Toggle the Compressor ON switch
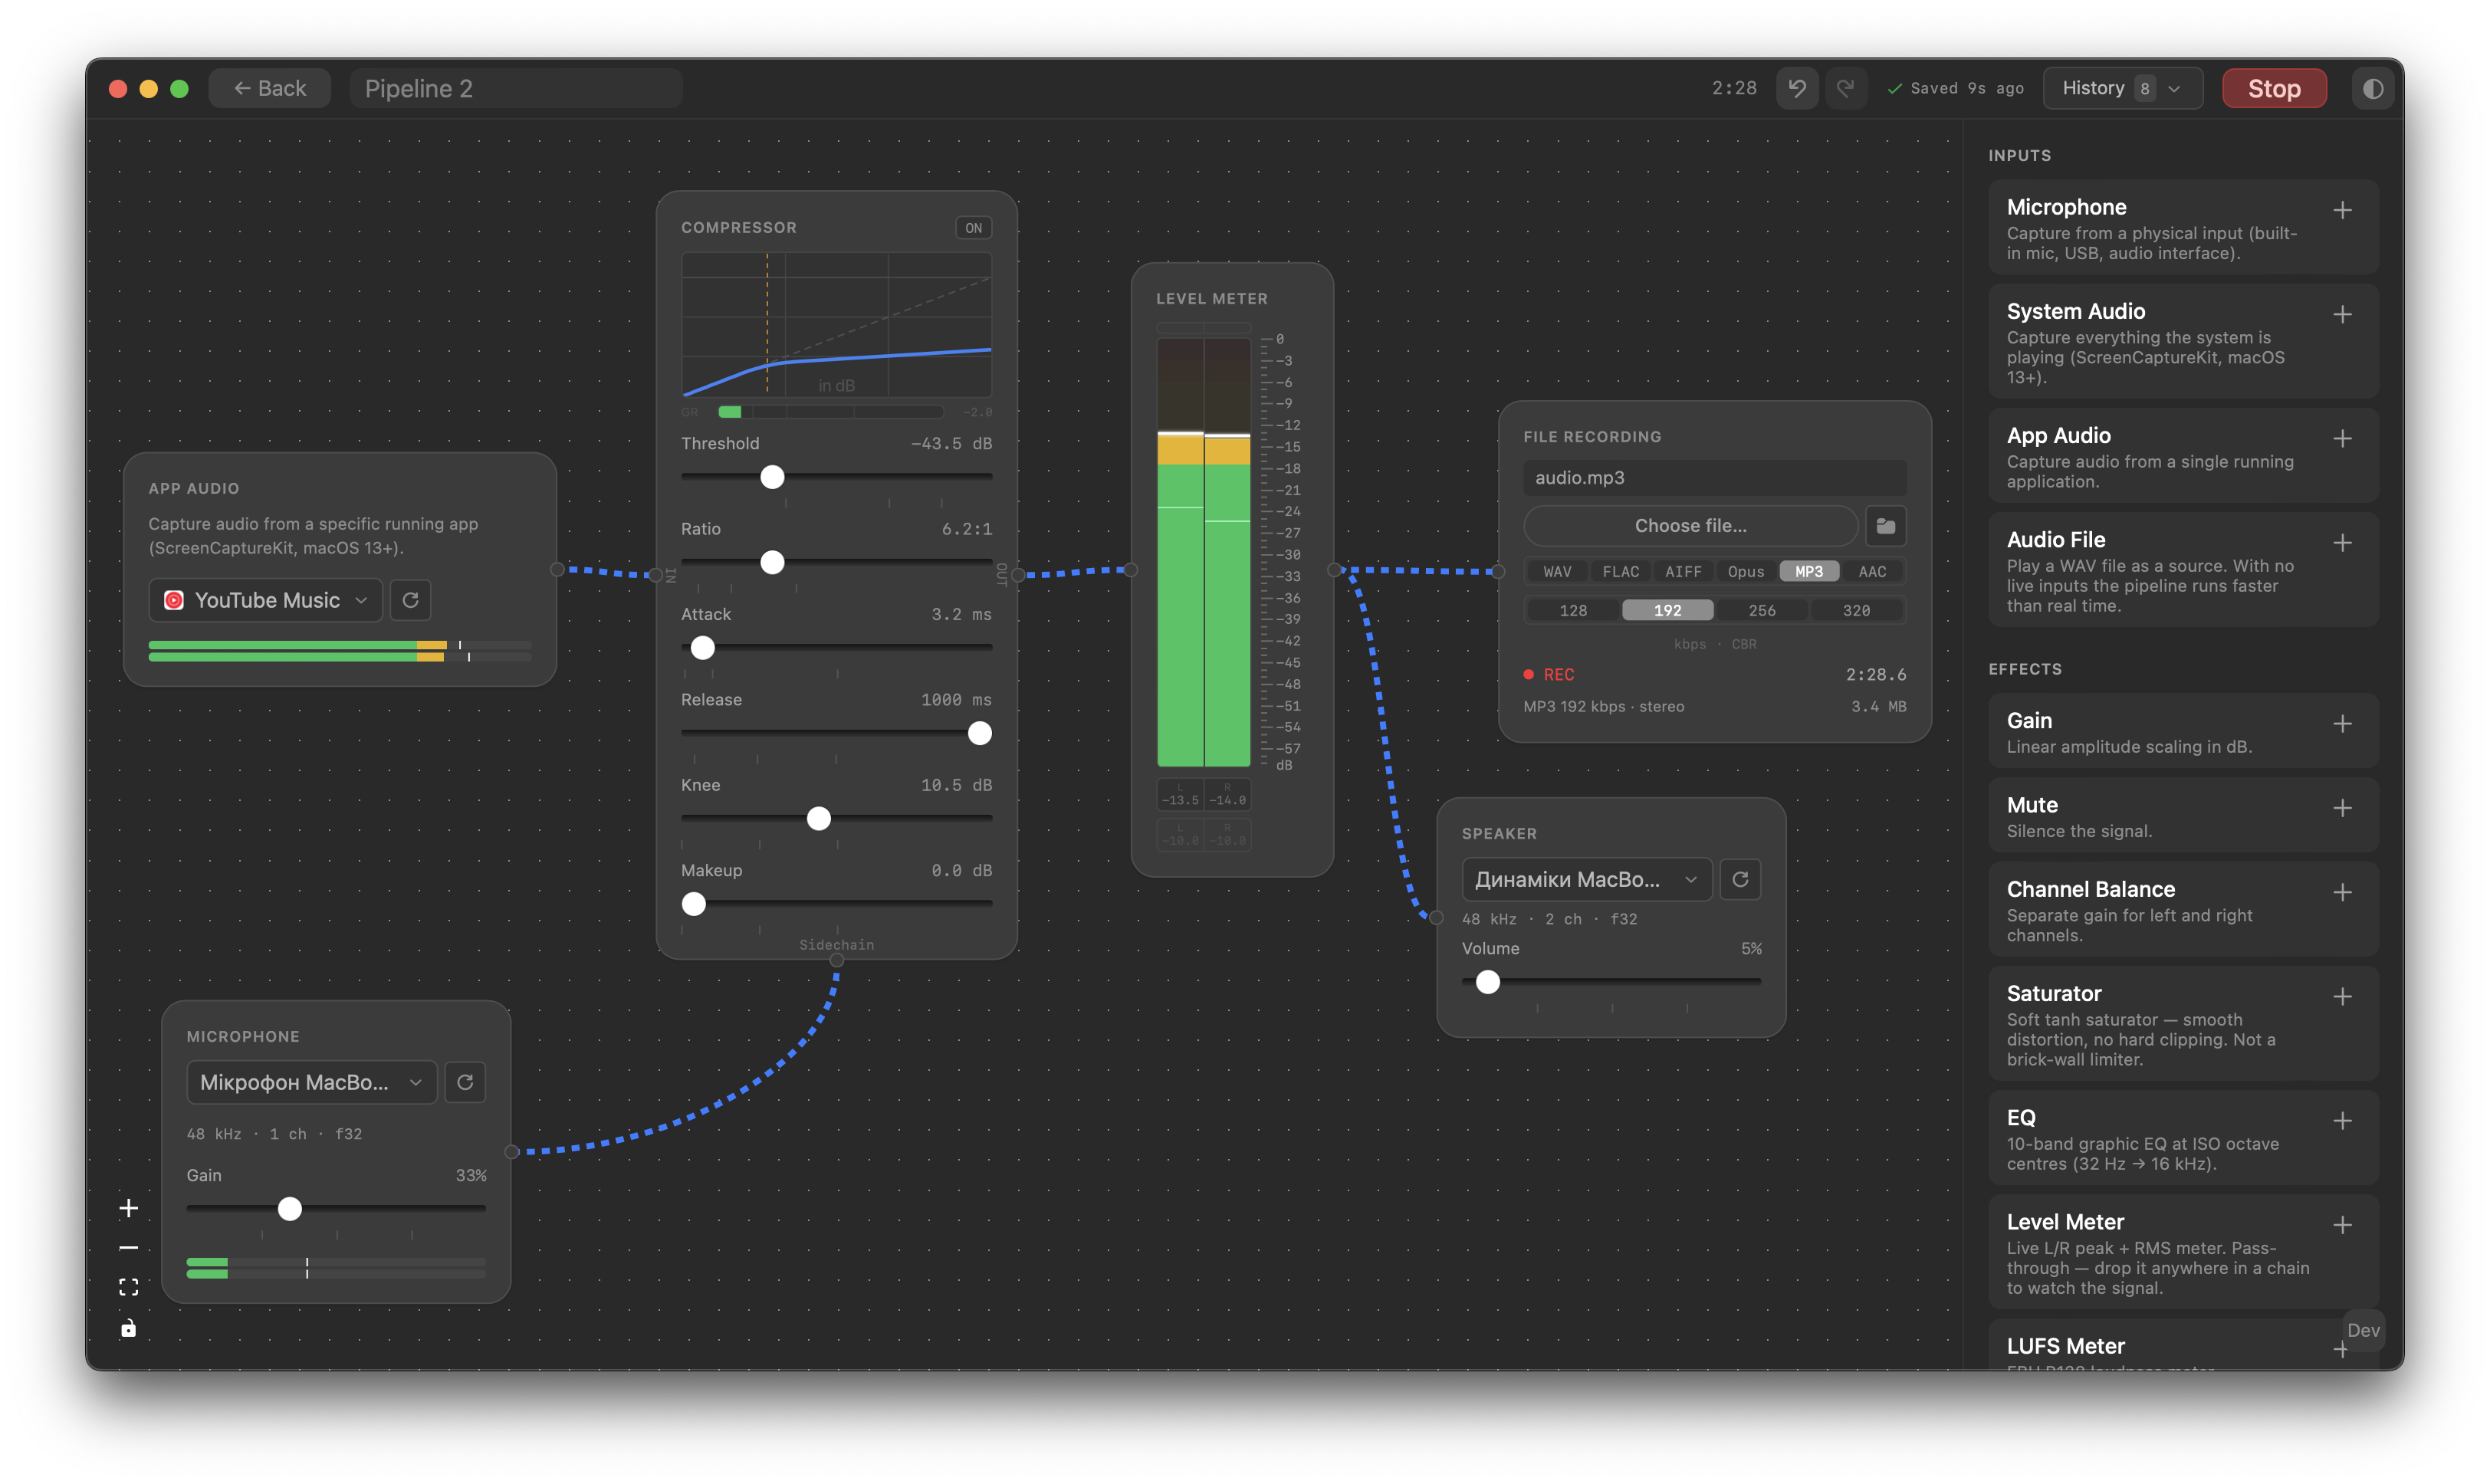2490x1484 pixels. coord(973,228)
